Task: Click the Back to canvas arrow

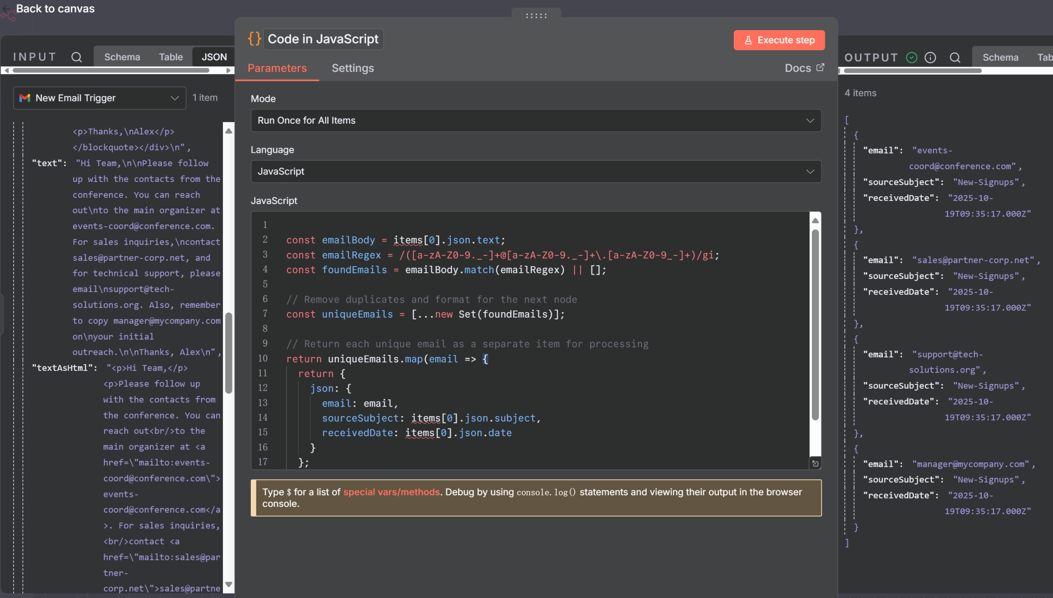Action: point(7,8)
